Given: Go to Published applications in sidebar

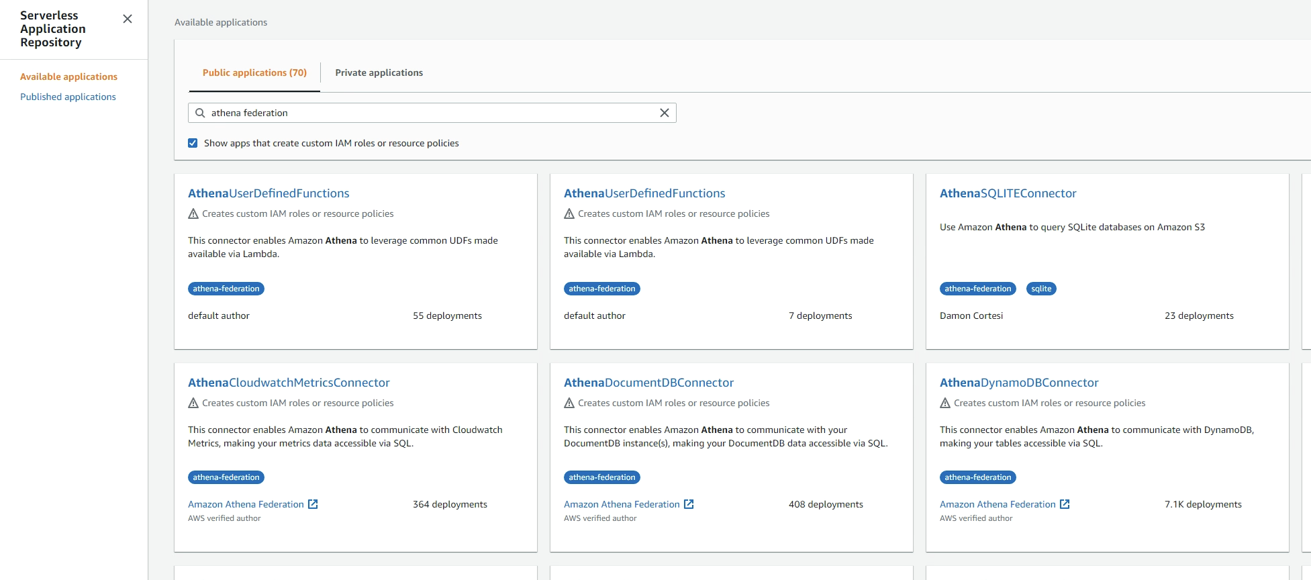Looking at the screenshot, I should pos(68,97).
